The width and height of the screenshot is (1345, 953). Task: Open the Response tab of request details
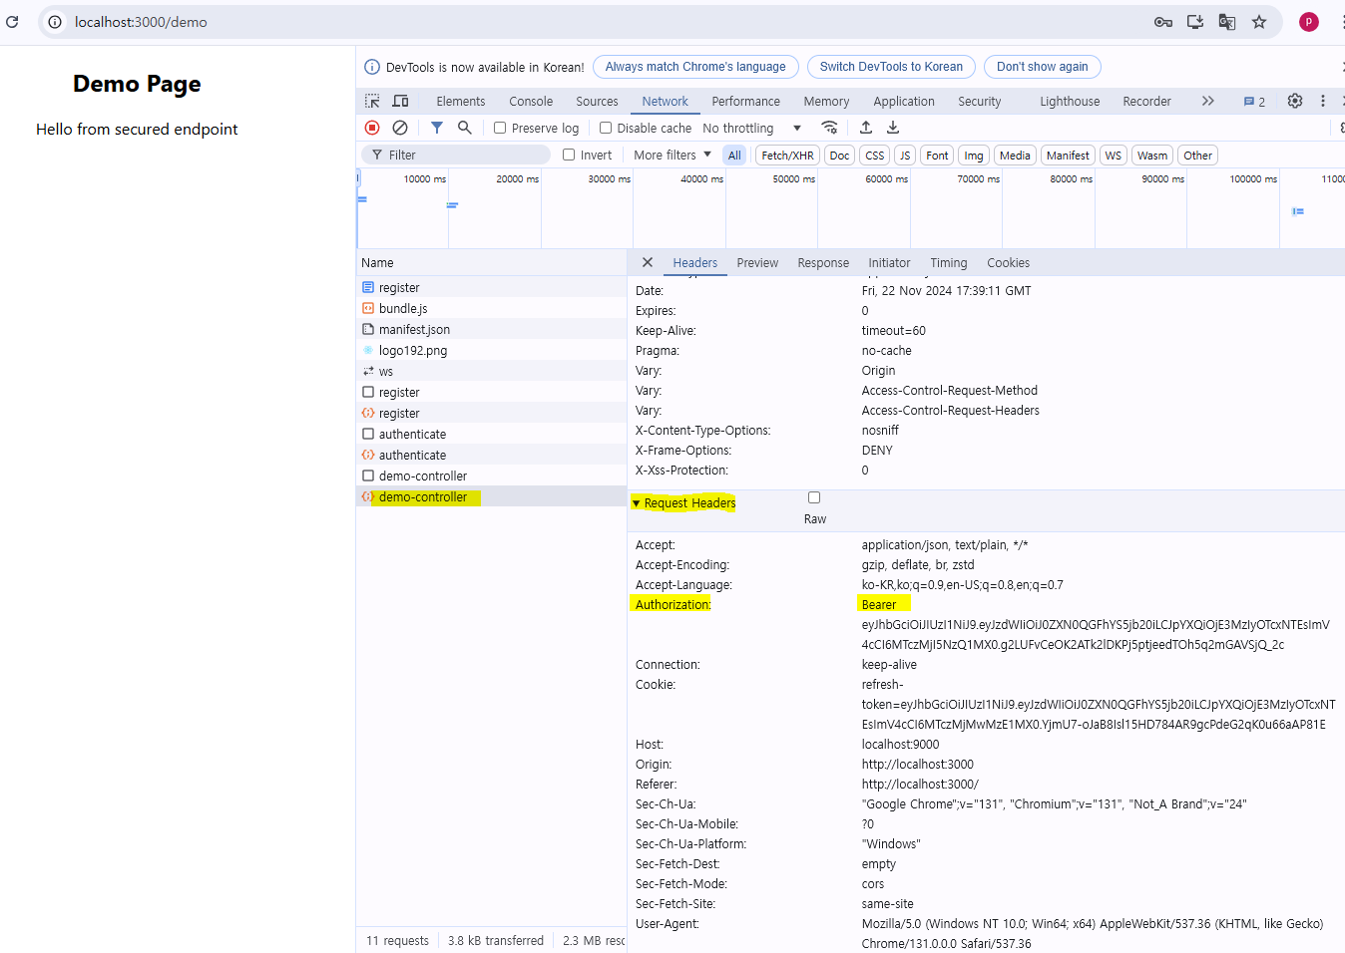823,263
